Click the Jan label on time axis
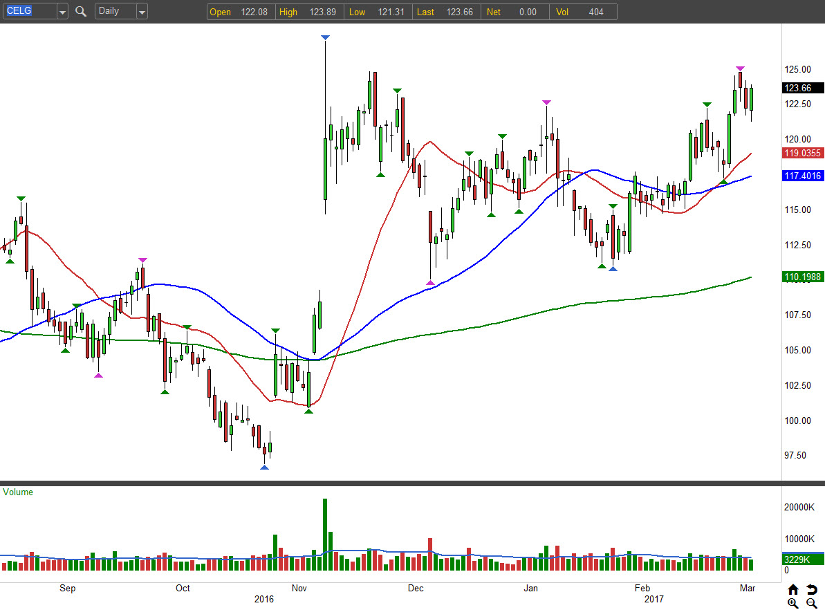The width and height of the screenshot is (825, 610). pos(530,588)
